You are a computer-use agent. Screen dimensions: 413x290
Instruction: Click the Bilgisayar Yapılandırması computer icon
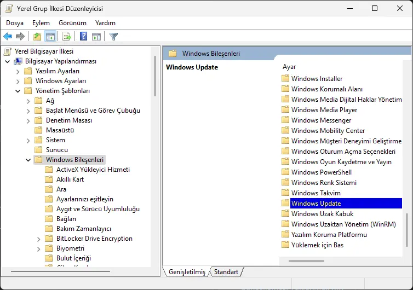(x=18, y=61)
